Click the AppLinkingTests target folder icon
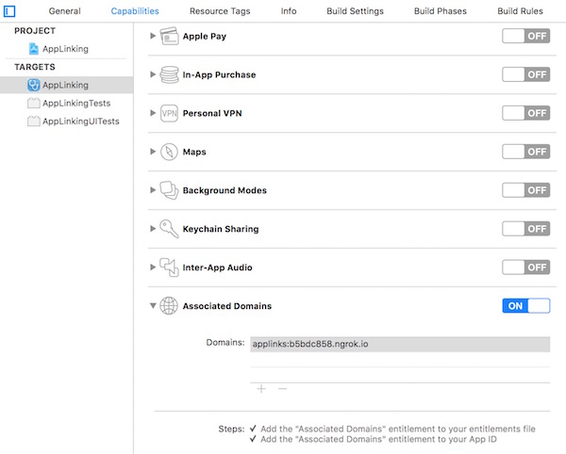Screen dimensions: 566x454 coord(34,103)
